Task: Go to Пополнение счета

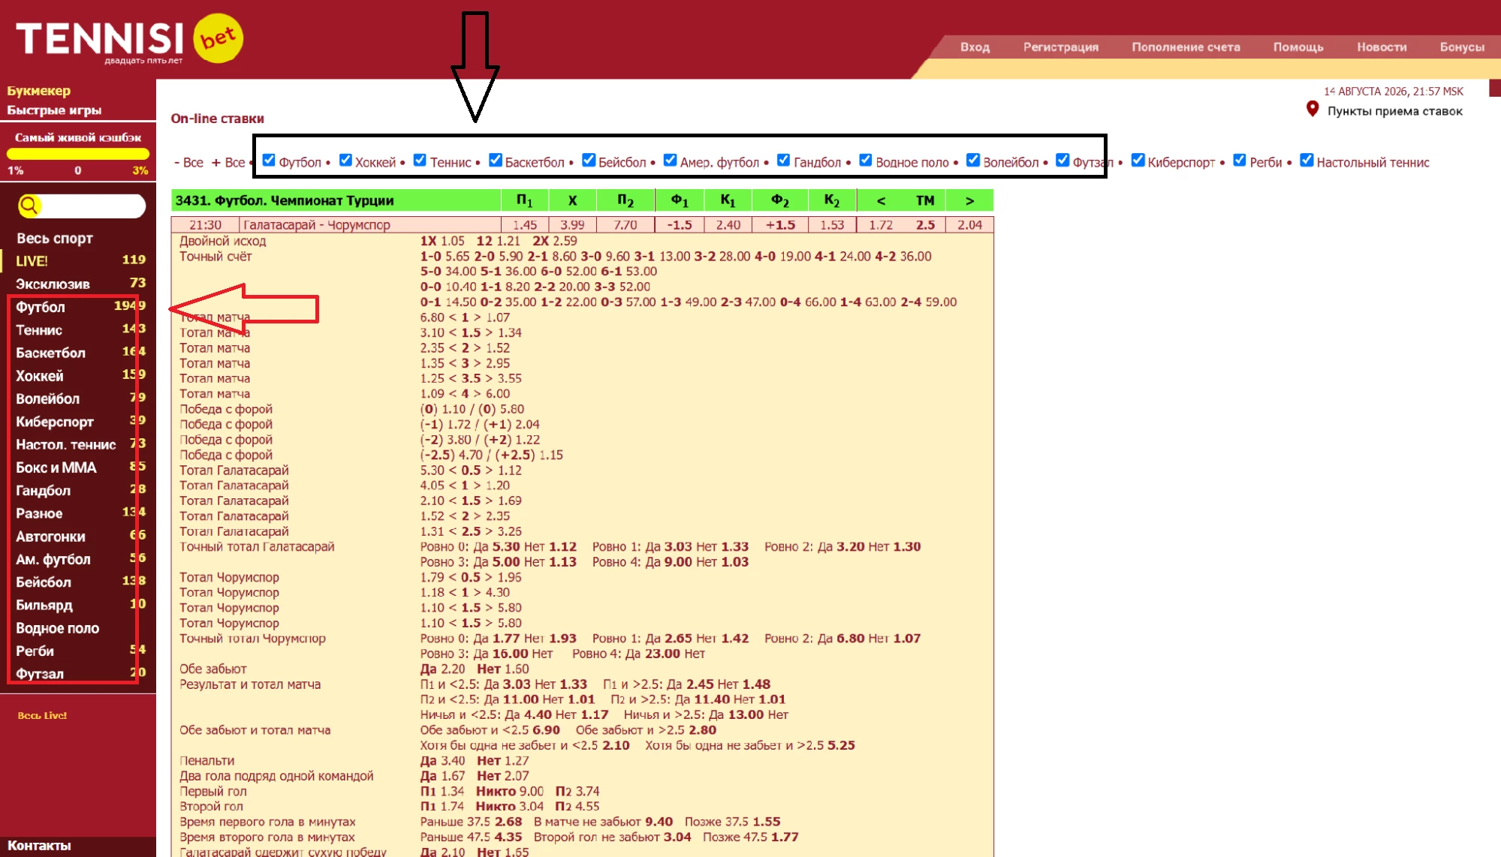Action: pos(1186,47)
